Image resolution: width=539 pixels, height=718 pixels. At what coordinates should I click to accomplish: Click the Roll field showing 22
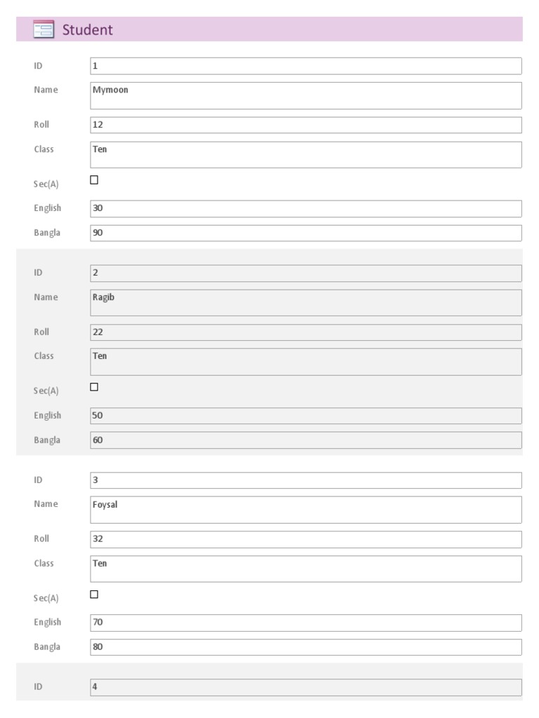306,332
